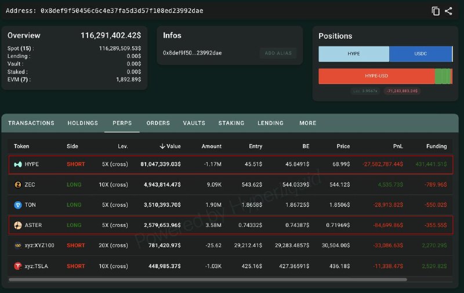Click the blue USDC position bar

420,54
